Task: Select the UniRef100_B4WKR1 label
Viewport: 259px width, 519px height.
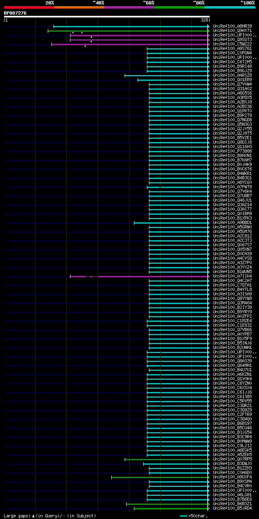Action: (232, 173)
